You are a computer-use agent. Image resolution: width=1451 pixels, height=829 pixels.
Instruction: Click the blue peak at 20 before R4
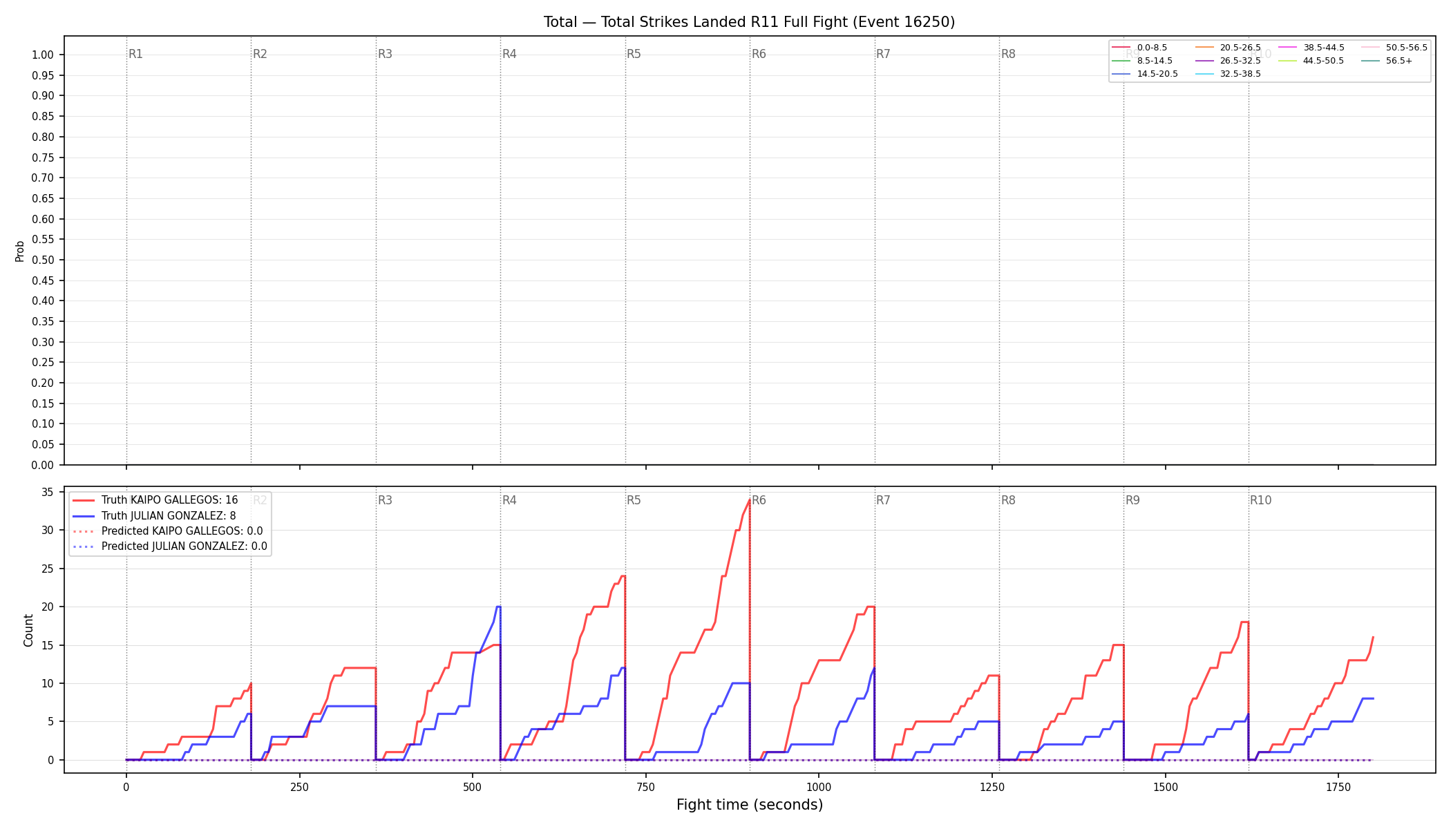tap(498, 607)
